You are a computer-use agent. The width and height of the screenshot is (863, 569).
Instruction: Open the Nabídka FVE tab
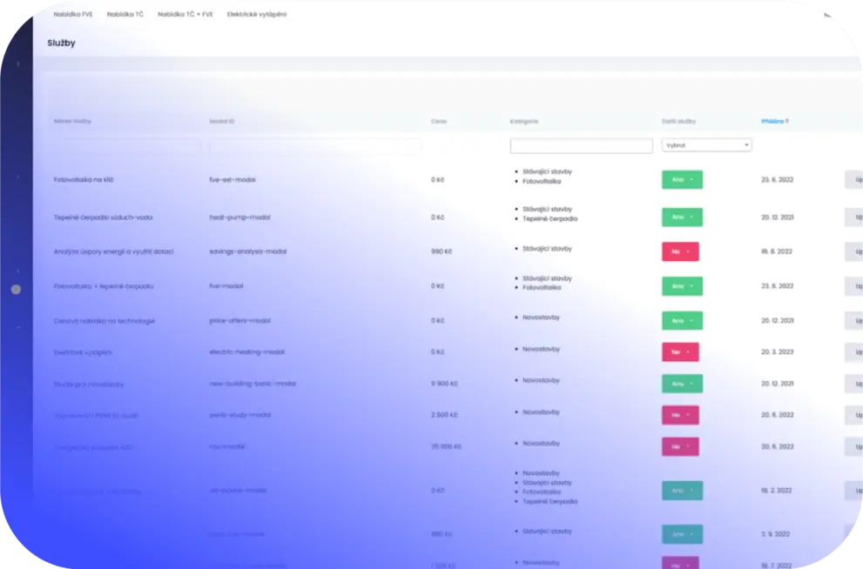pos(73,14)
